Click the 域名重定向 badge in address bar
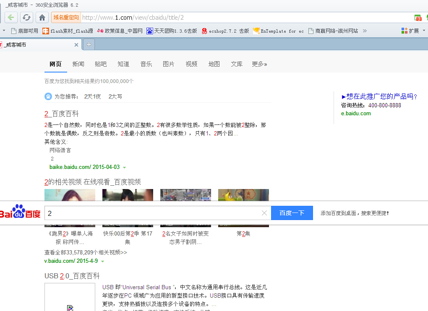Viewport: 428px width, 311px height. pyautogui.click(x=66, y=18)
